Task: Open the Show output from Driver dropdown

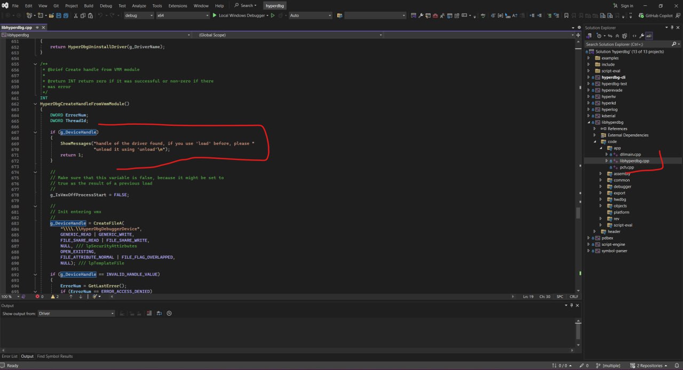Action: tap(76, 313)
